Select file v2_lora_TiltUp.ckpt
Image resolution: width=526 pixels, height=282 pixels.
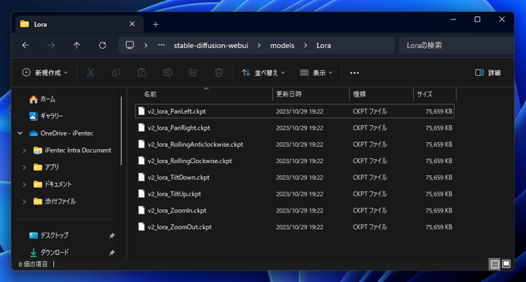pos(295,194)
